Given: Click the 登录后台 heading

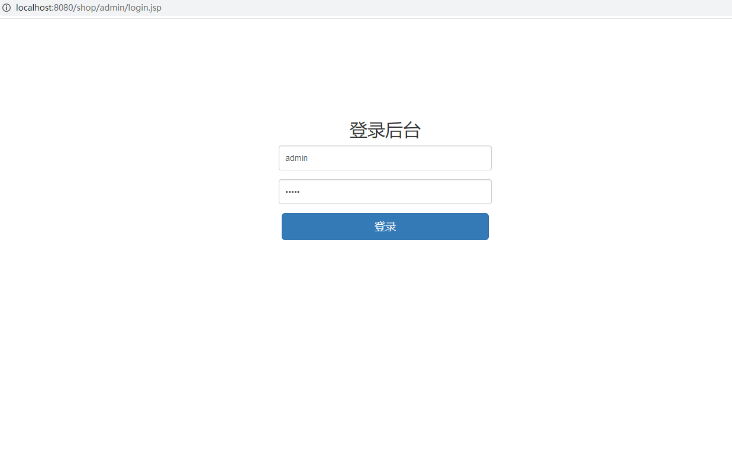Looking at the screenshot, I should 385,130.
